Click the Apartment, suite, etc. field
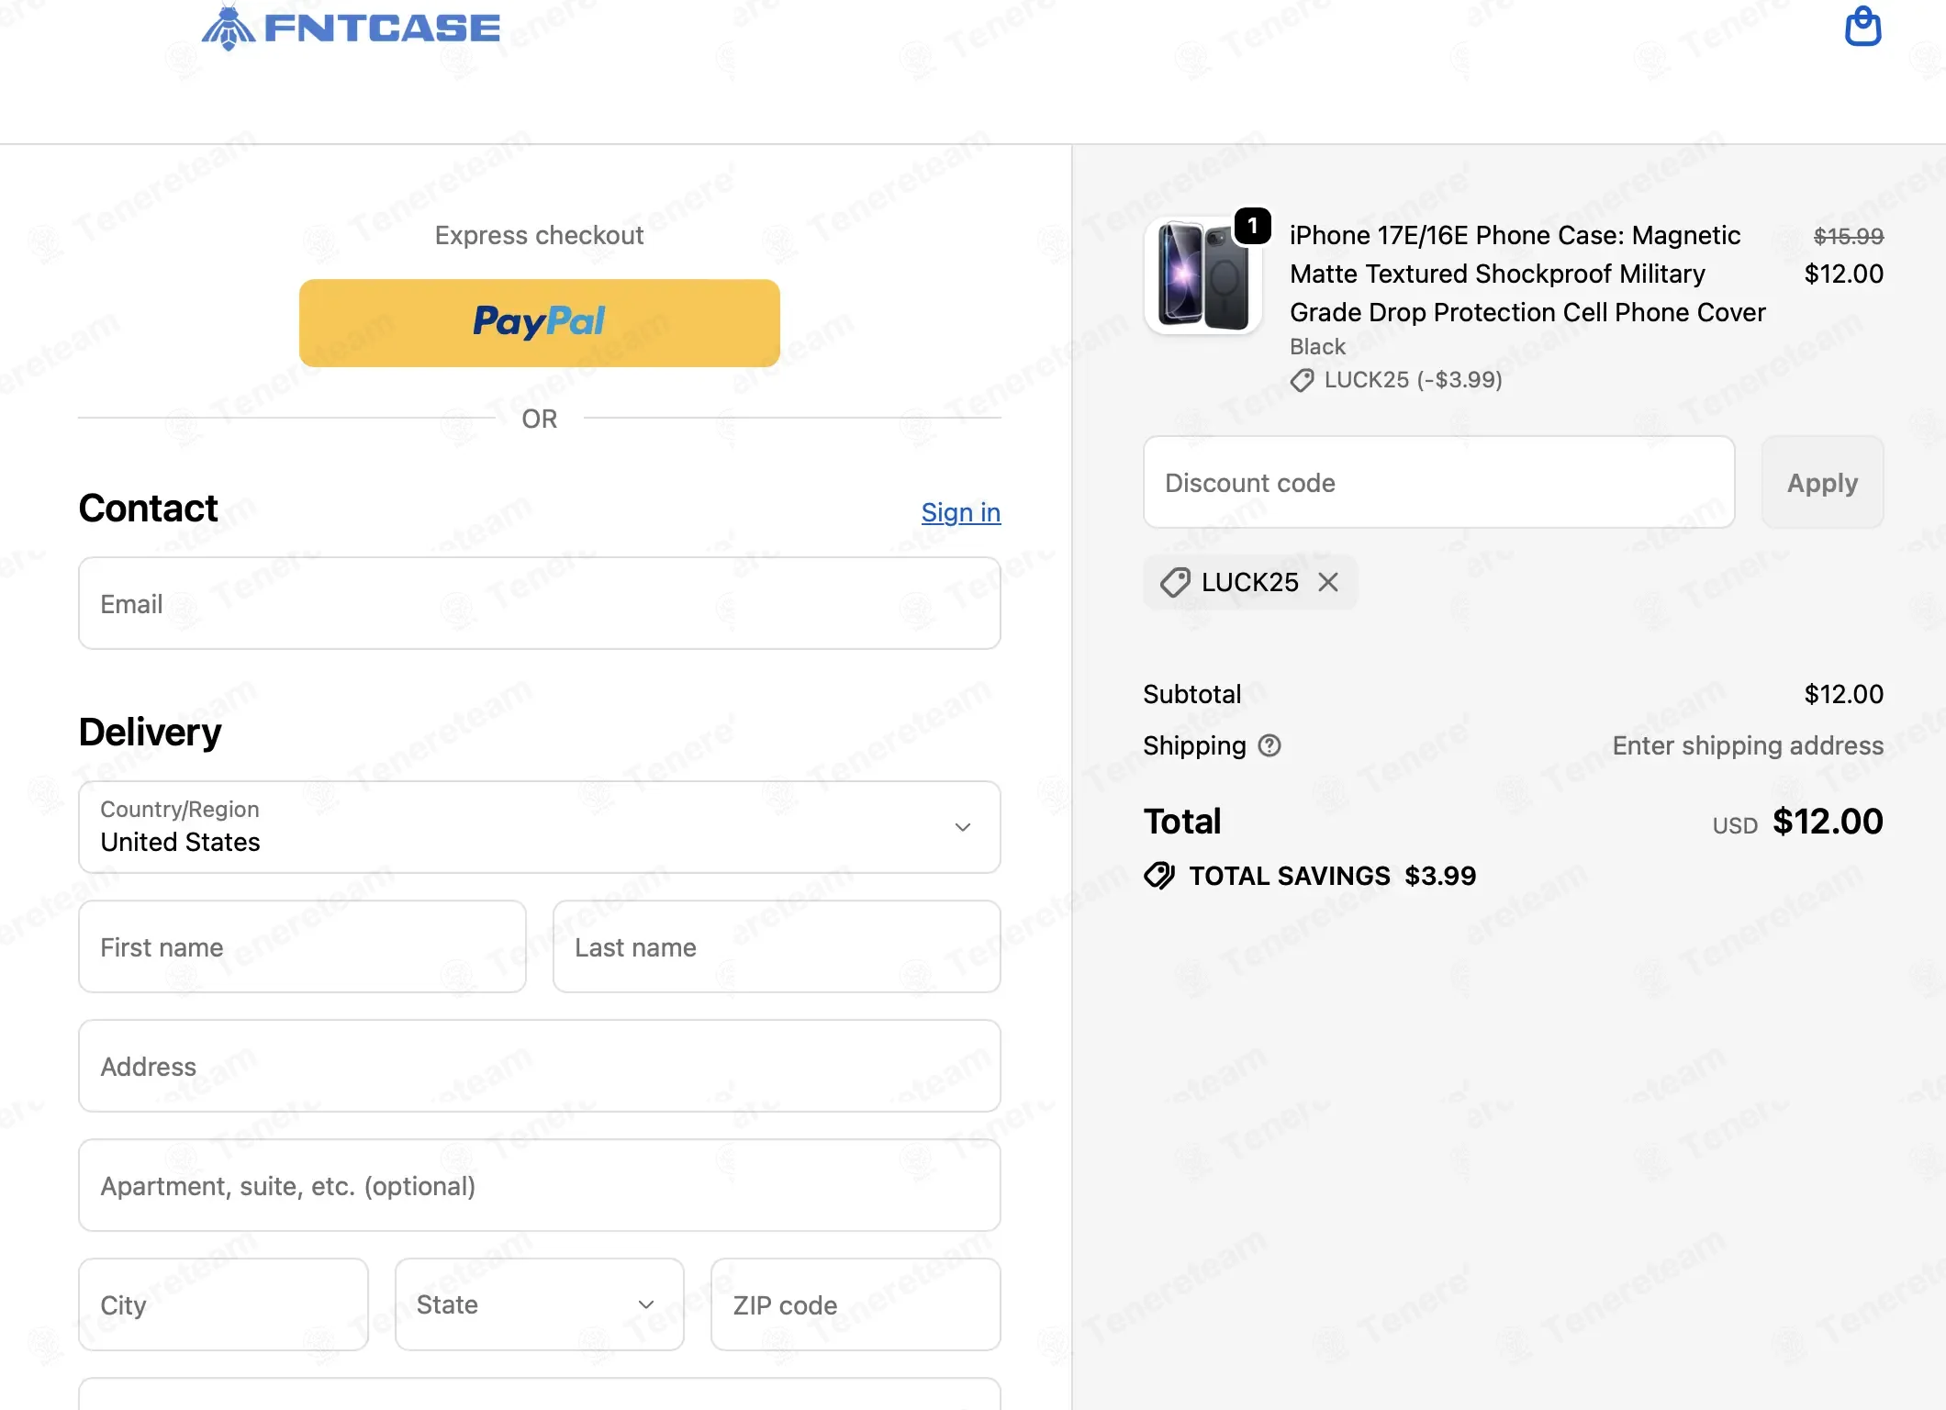This screenshot has width=1946, height=1410. tap(540, 1185)
